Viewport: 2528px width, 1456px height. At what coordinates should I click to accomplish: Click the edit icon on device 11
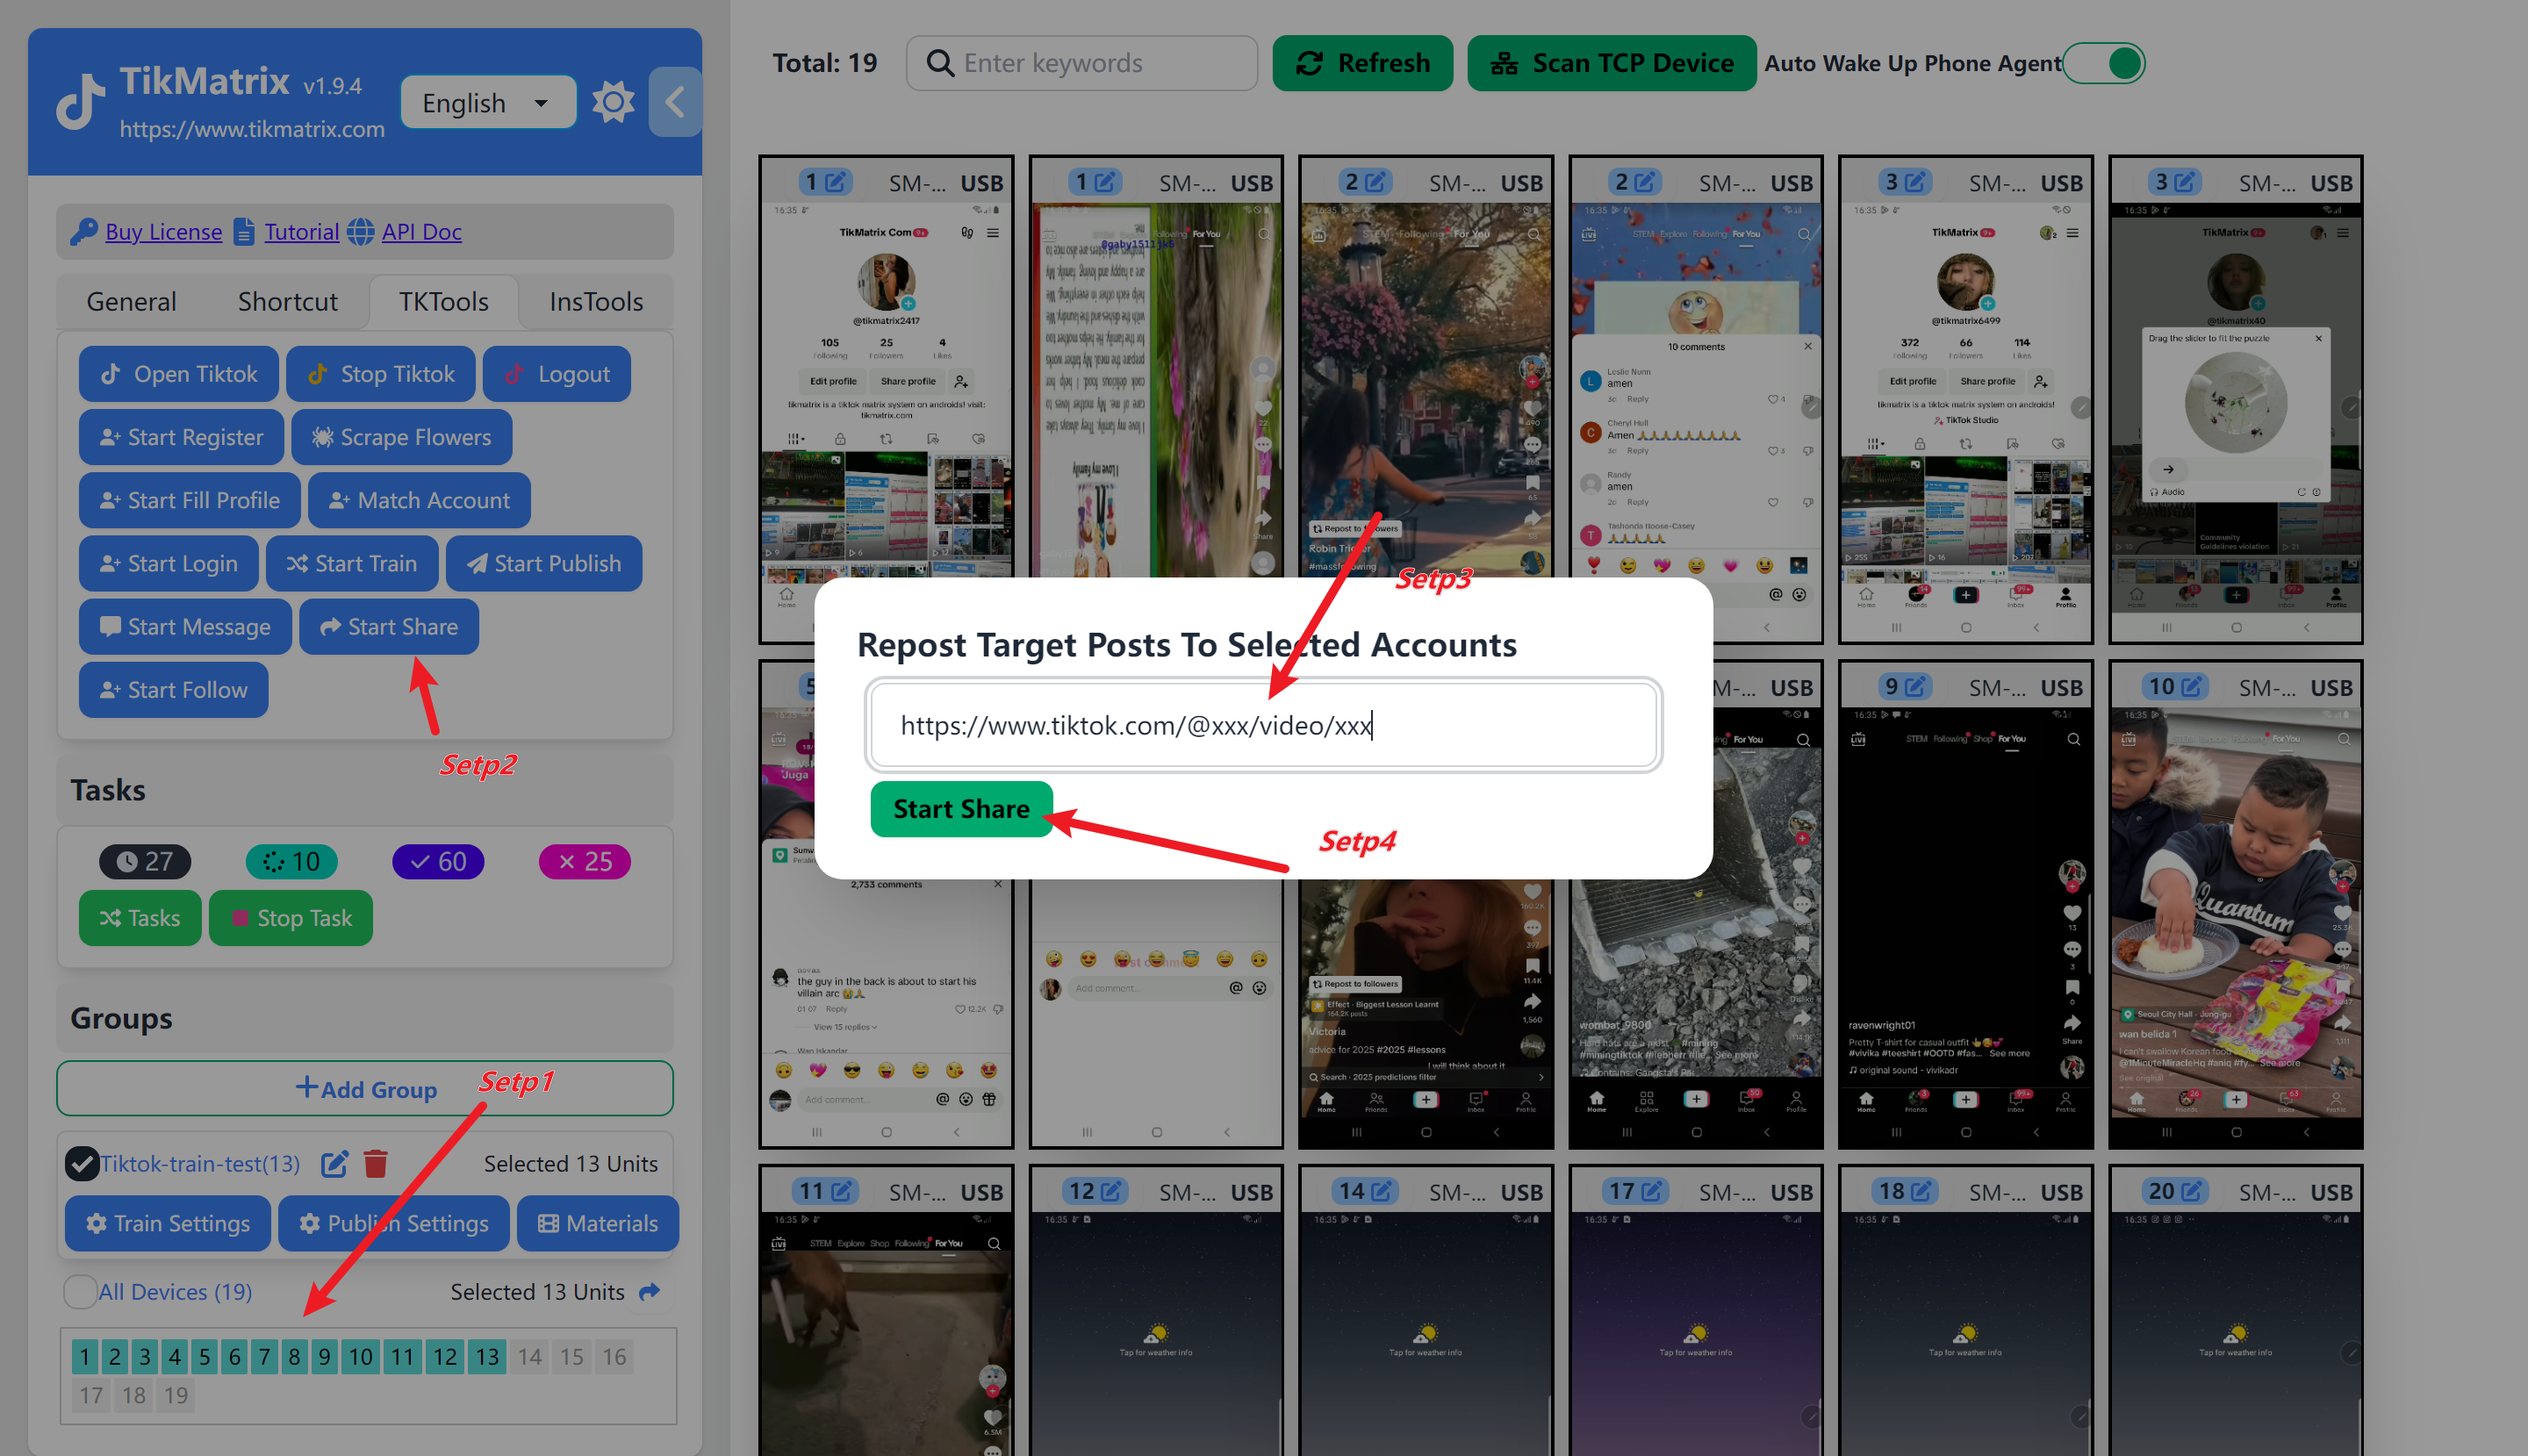[842, 1191]
